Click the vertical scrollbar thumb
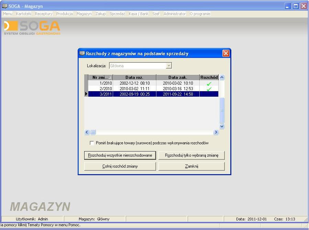Viewport: 309px width, 230px height. pos(222,110)
